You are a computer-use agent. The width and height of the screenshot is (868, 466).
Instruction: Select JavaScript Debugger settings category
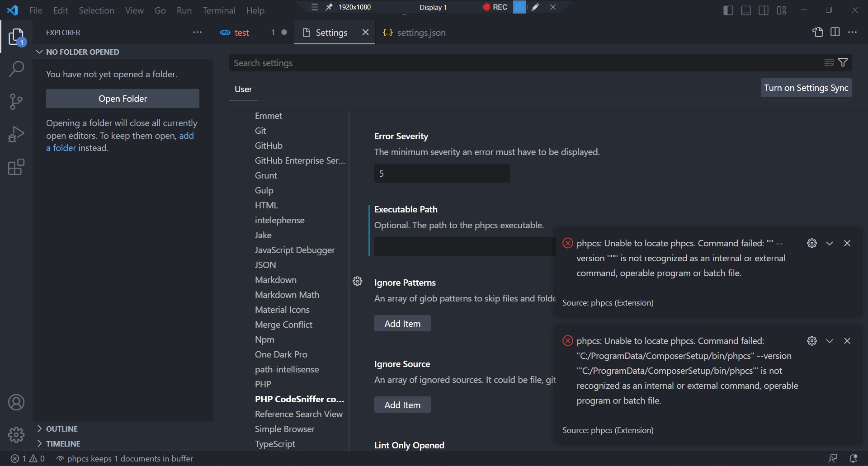[x=294, y=250]
